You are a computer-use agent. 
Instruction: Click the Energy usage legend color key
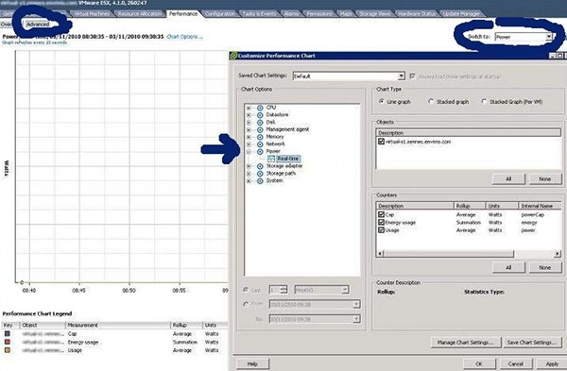coord(8,342)
